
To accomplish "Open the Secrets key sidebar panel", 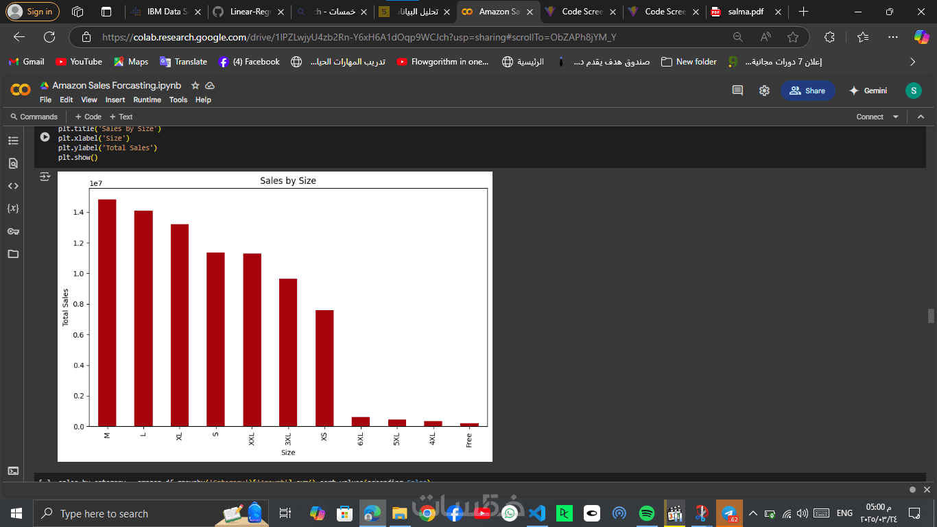I will (x=13, y=231).
